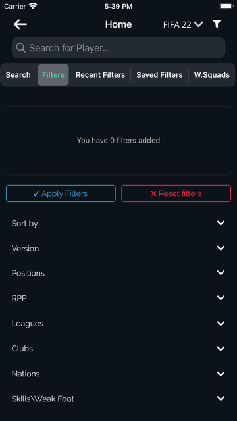This screenshot has width=237, height=421.
Task: Switch to the Search tab
Action: tap(18, 75)
